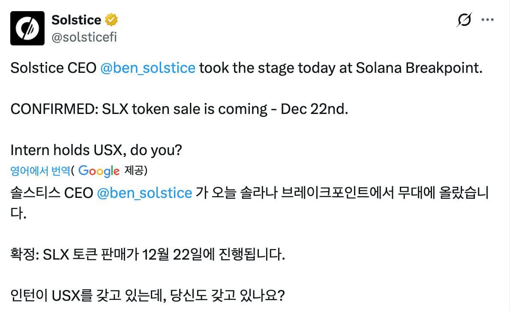Click the "제공" text after Google logo
The width and height of the screenshot is (510, 311).
tap(135, 171)
